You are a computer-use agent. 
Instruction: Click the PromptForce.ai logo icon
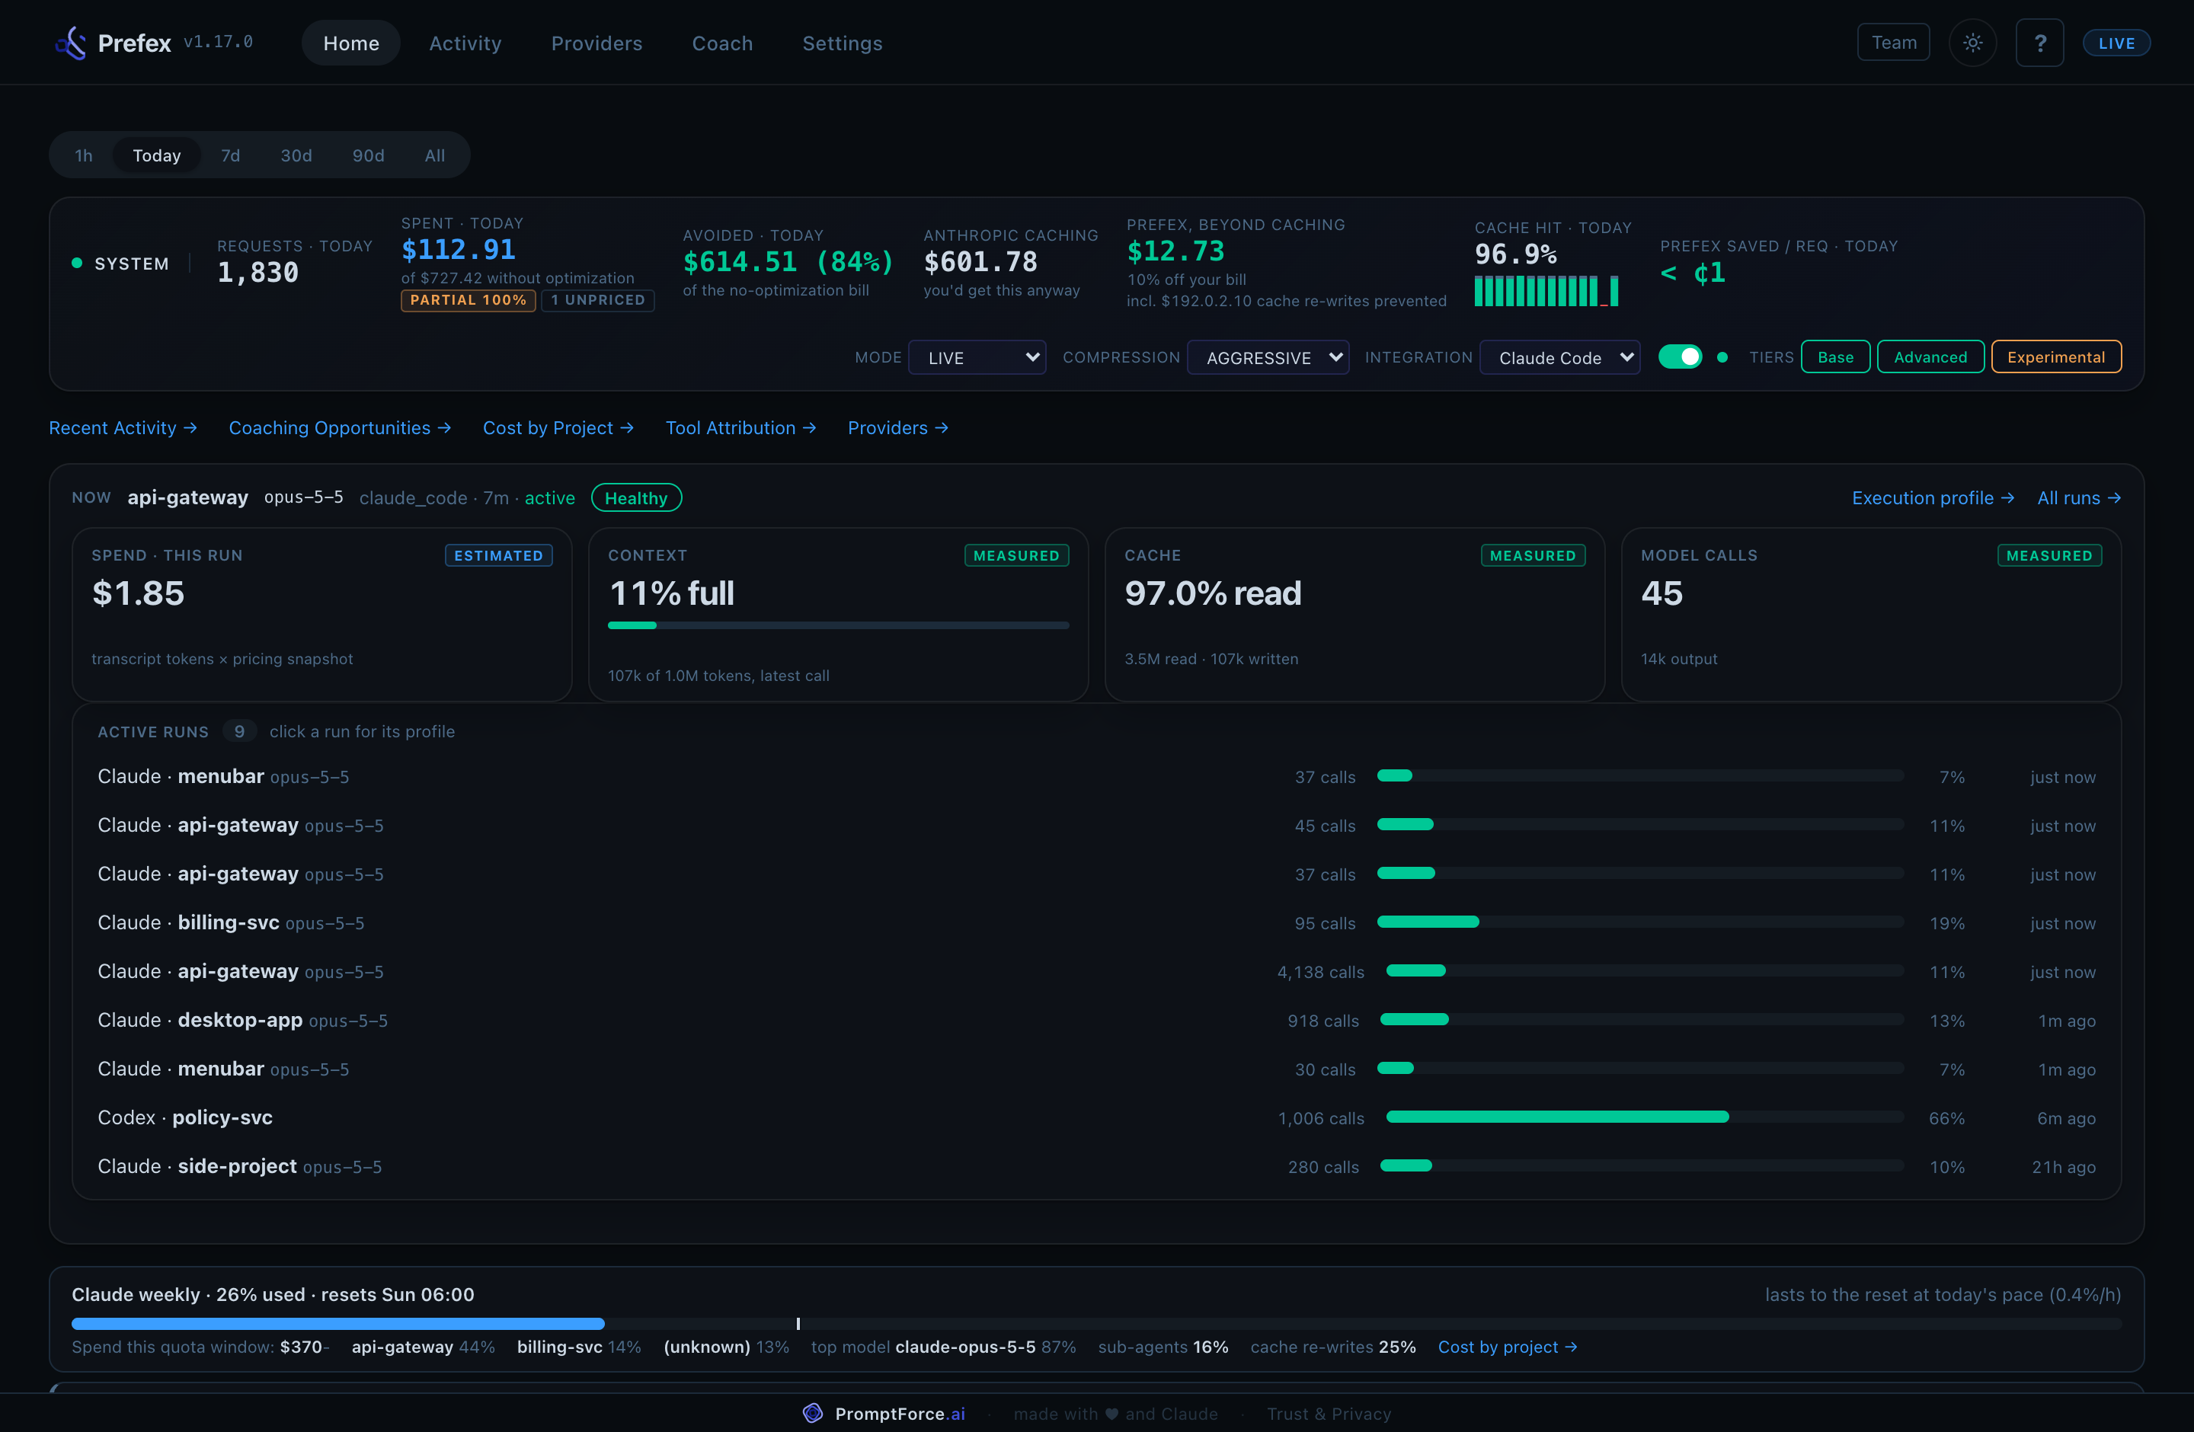tap(812, 1413)
